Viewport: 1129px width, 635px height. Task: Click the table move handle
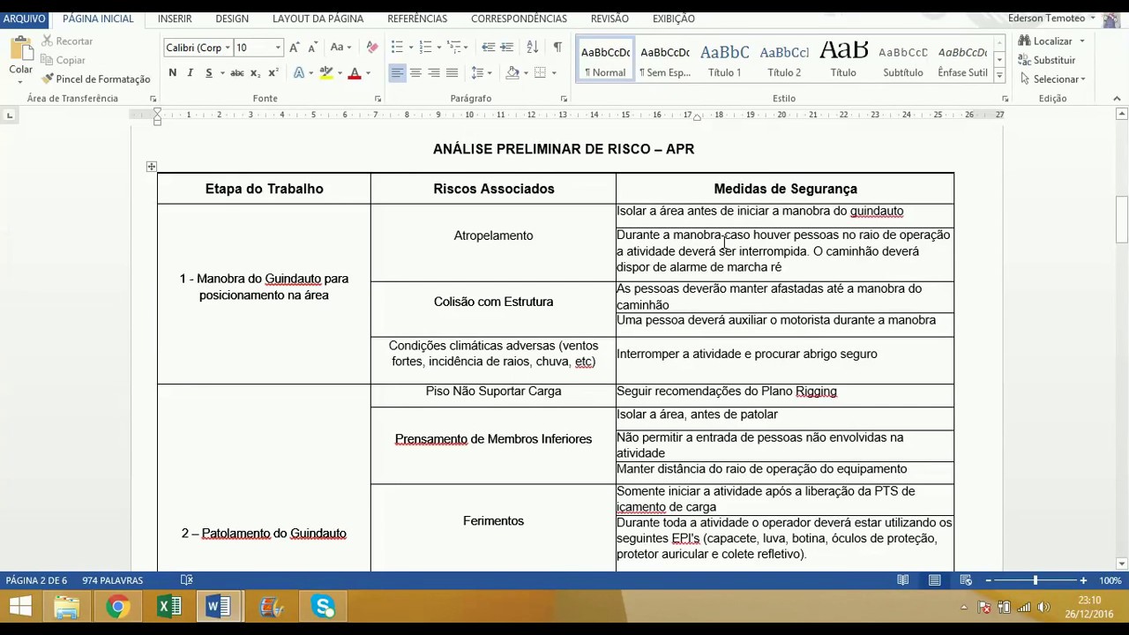(152, 167)
